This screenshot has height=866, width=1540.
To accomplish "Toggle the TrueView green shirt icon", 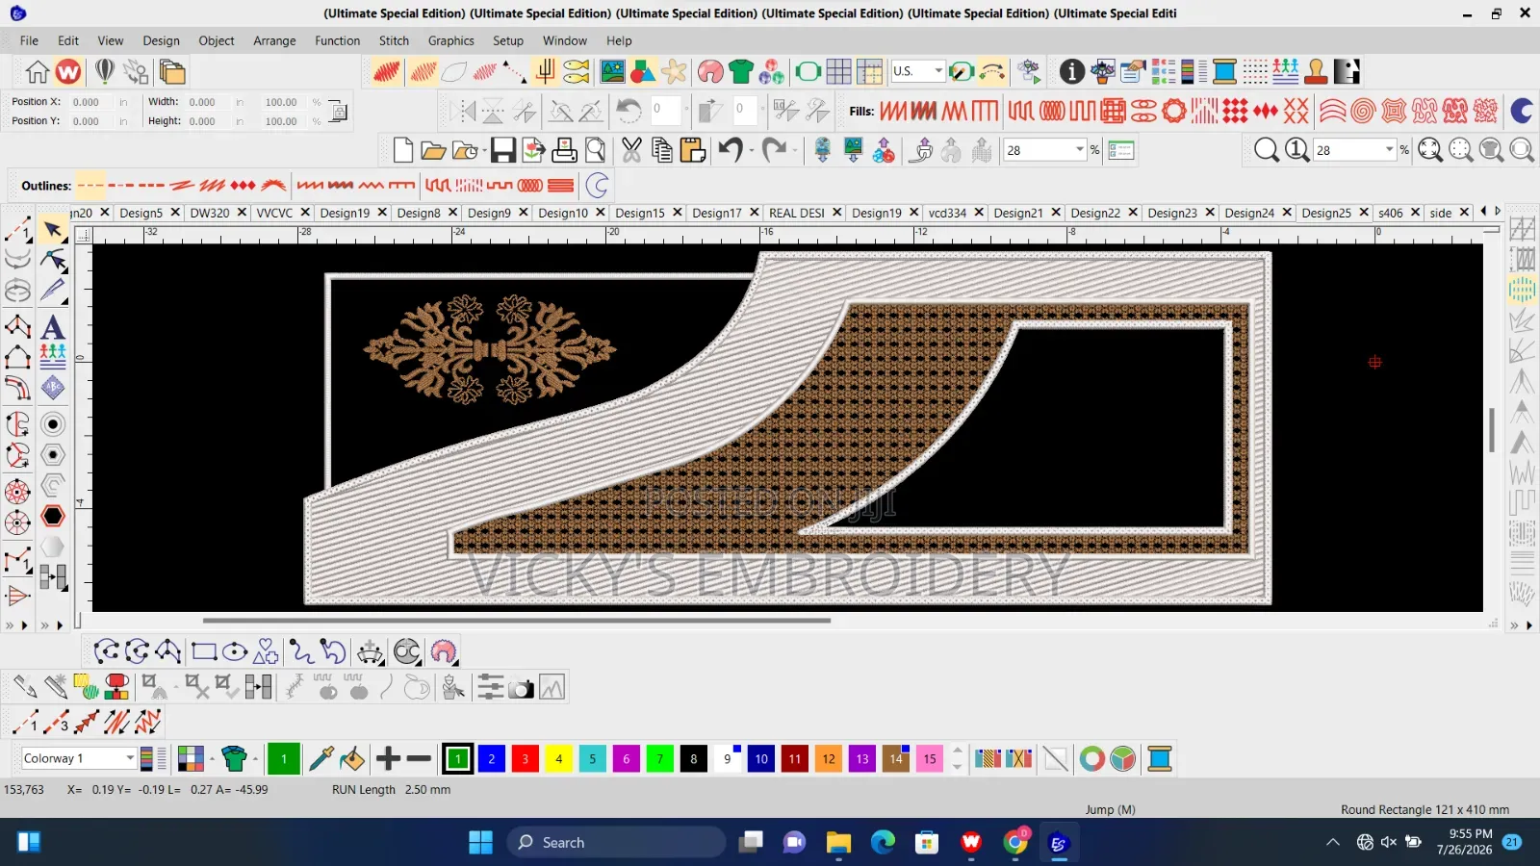I will (741, 72).
